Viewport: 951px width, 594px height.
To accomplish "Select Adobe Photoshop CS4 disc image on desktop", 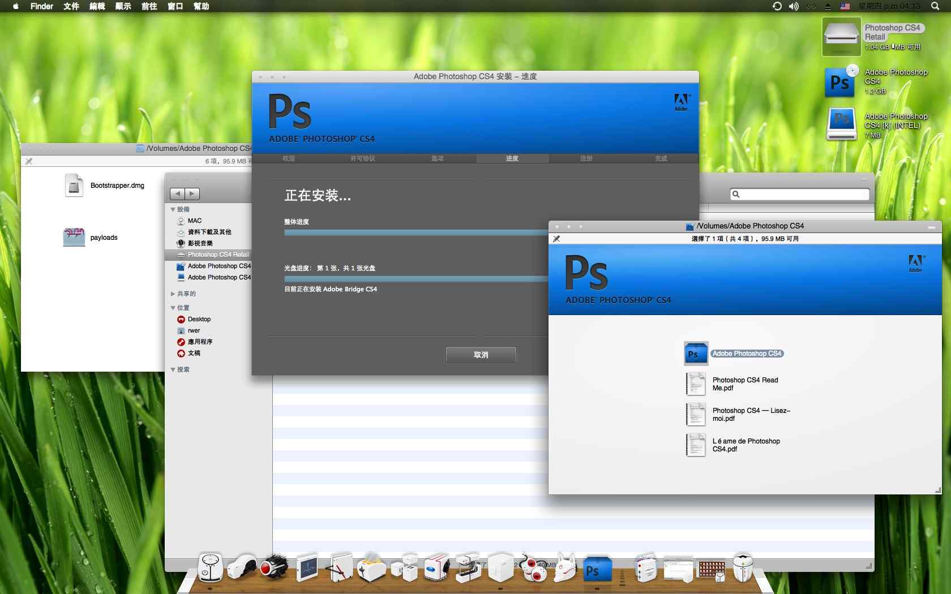I will coord(841,81).
